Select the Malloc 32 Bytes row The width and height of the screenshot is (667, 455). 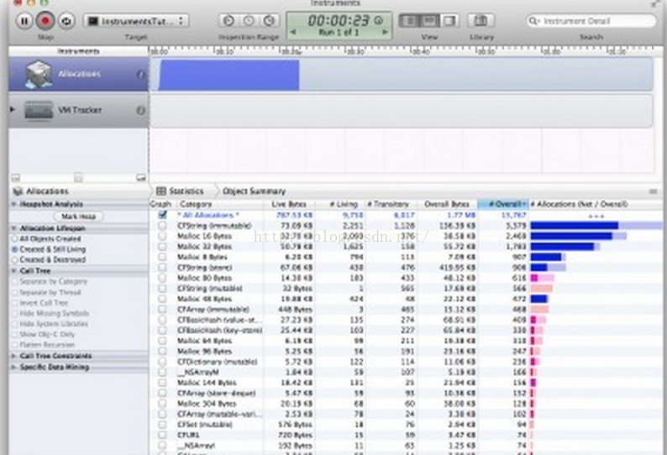406,247
